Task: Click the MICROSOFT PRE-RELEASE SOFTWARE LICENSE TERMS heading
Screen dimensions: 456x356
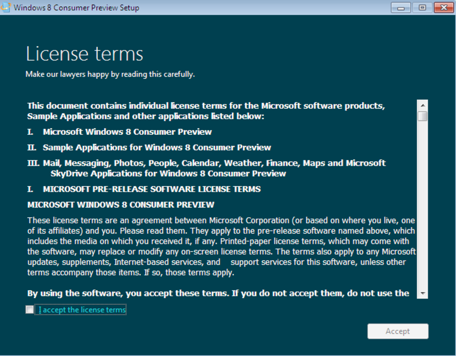Action: pos(152,189)
